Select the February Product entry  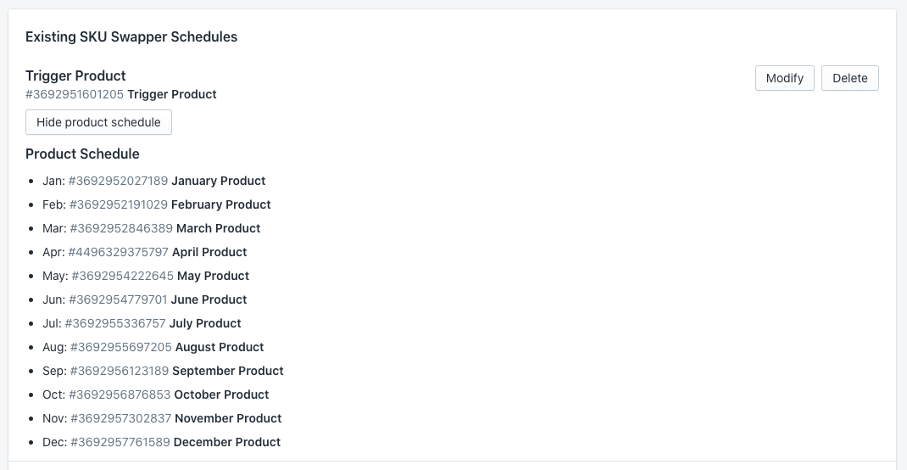220,204
